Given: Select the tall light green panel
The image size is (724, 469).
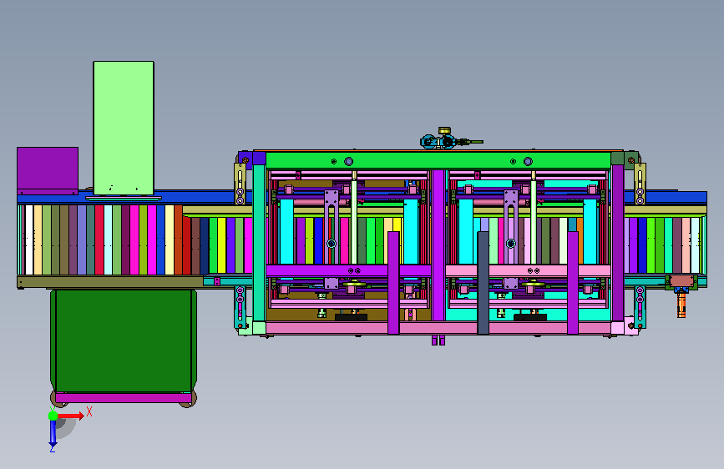Looking at the screenshot, I should (x=124, y=128).
